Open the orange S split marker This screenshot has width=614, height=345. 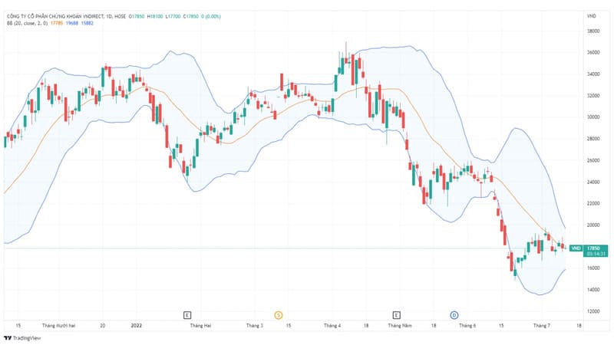(x=279, y=315)
